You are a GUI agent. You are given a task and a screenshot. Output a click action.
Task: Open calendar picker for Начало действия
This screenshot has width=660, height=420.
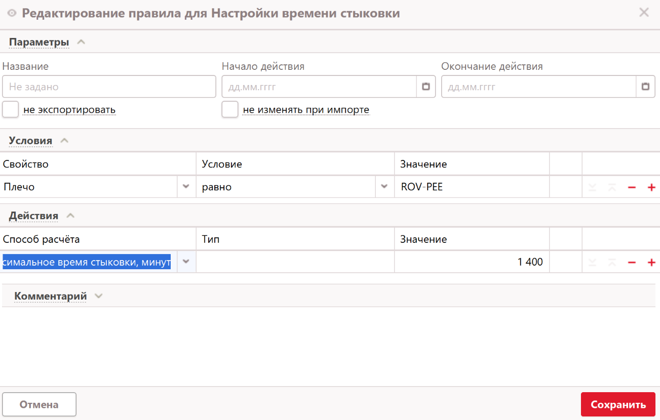pos(426,87)
